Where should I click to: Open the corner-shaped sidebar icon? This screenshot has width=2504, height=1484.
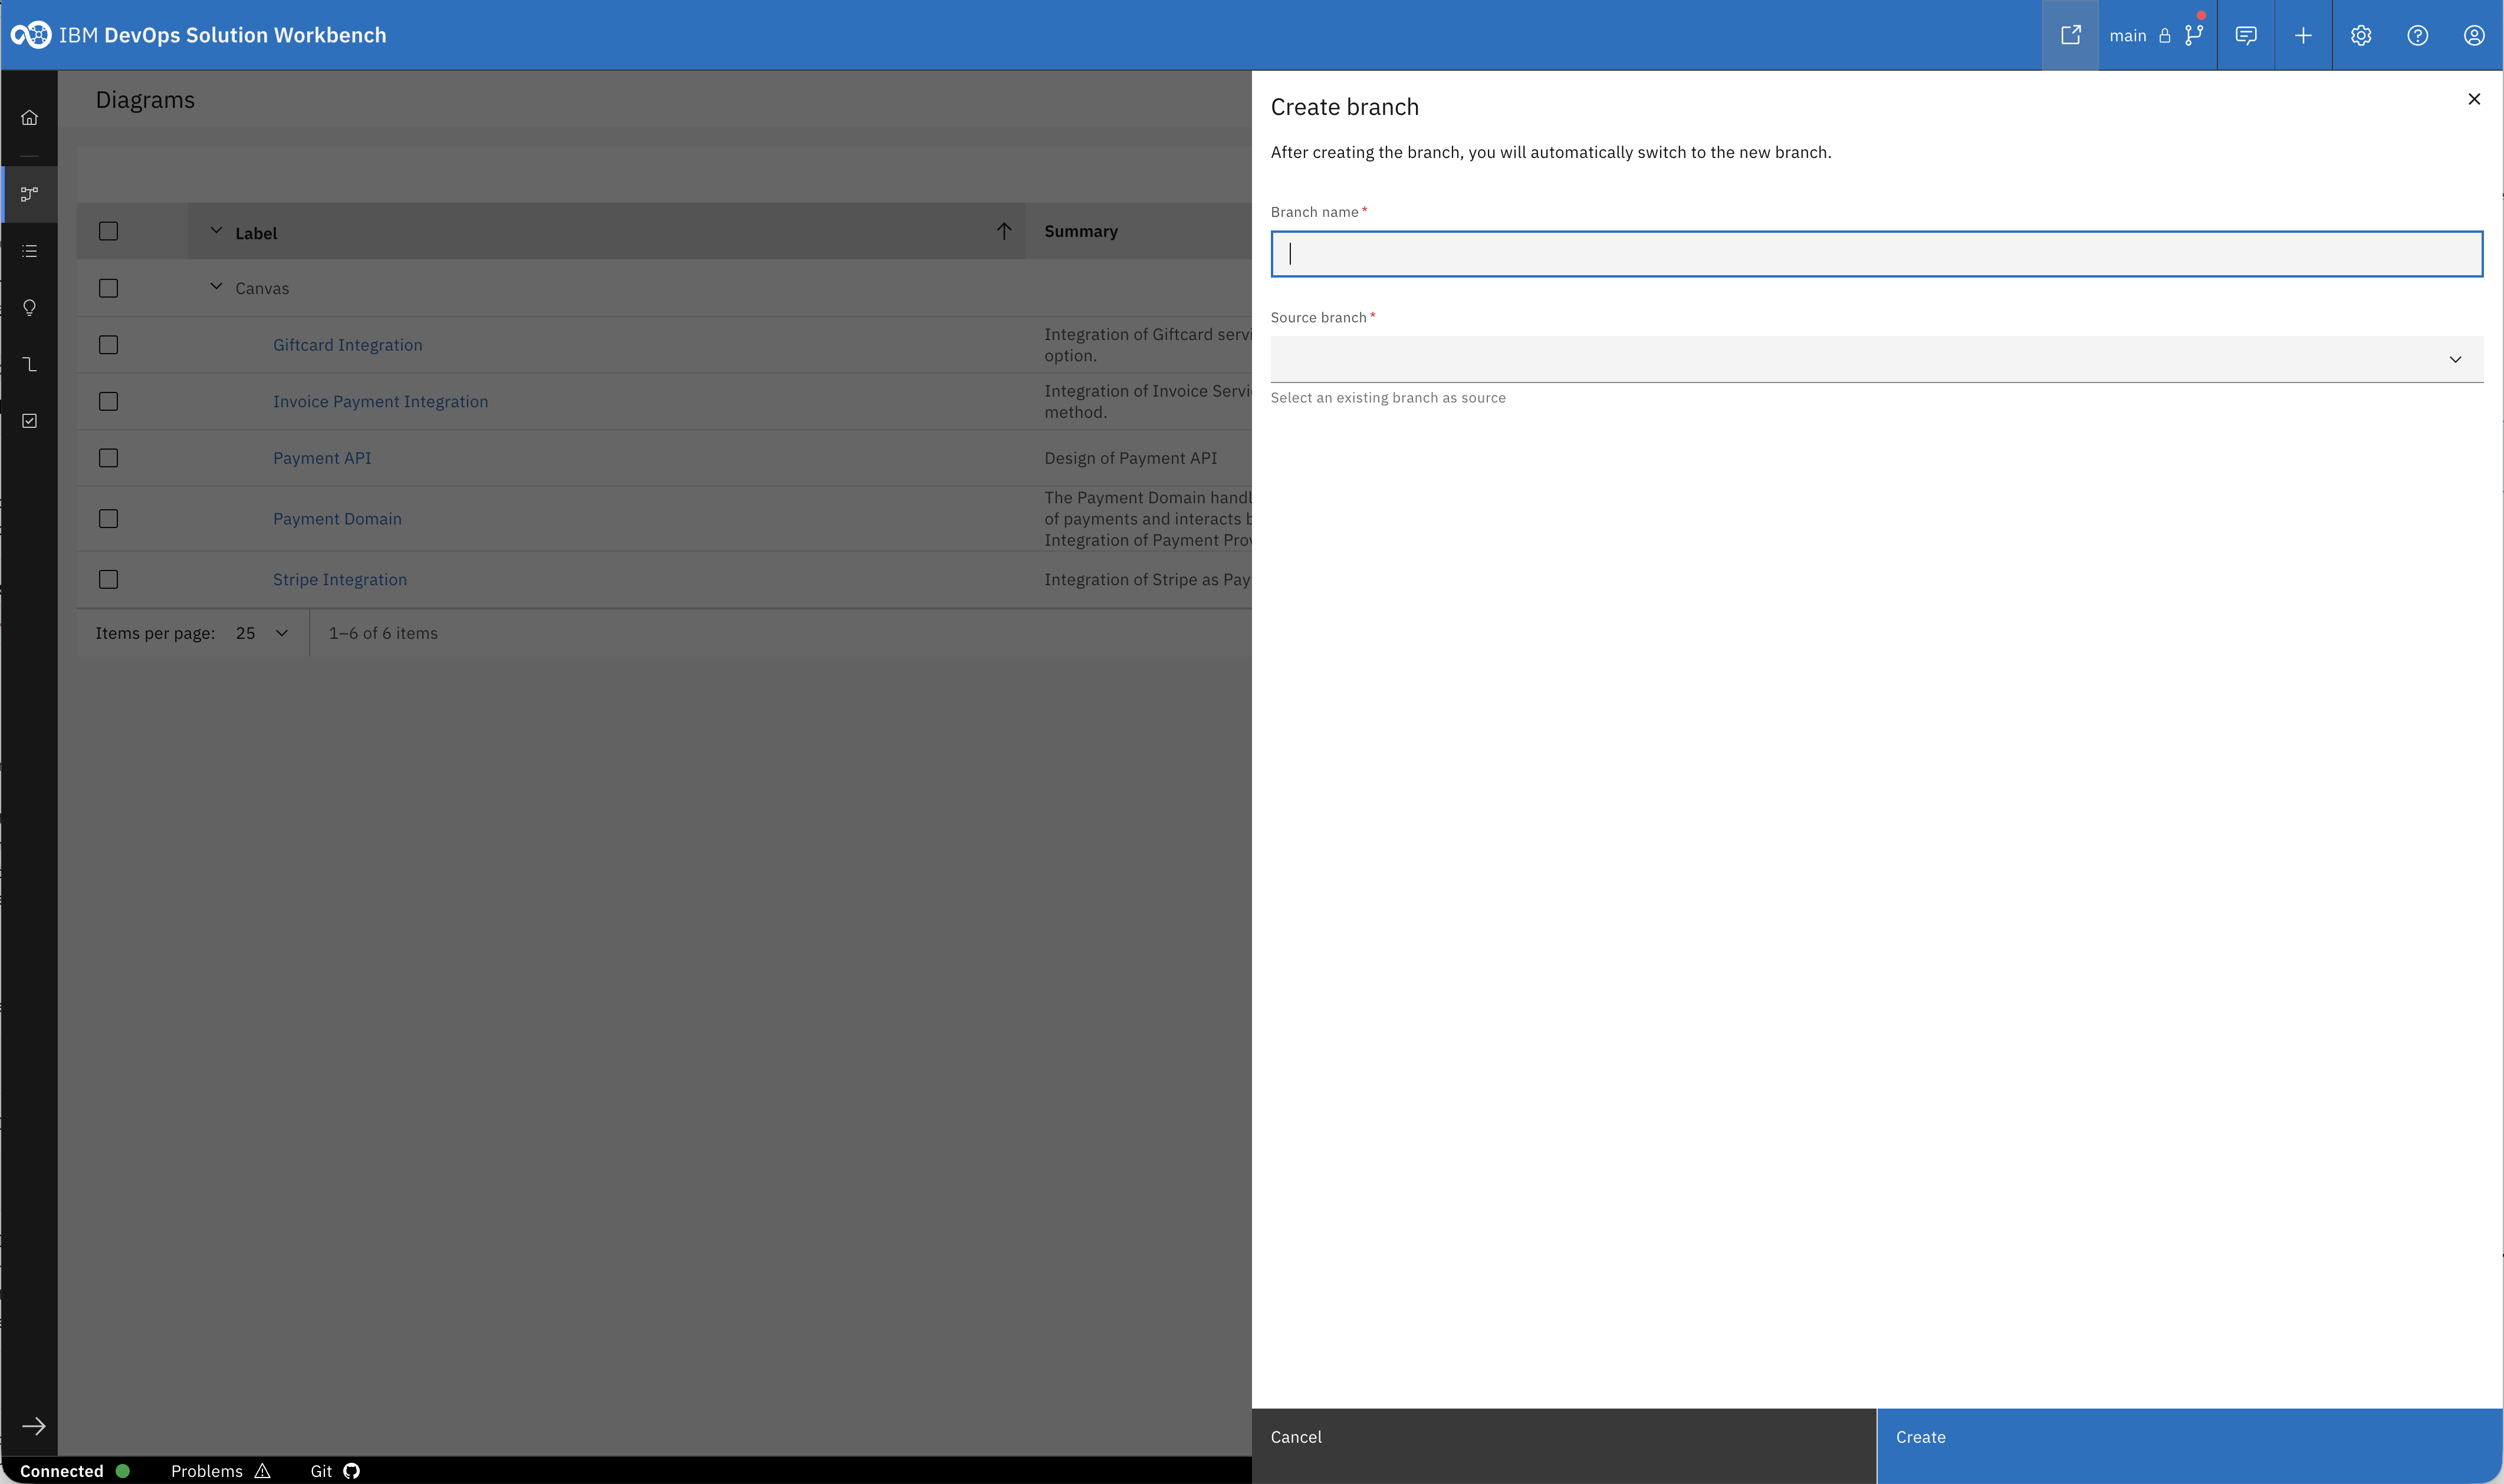[x=30, y=364]
